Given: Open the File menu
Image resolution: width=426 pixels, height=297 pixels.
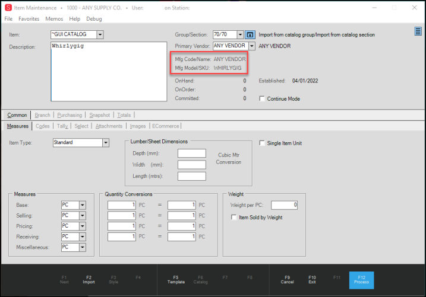Looking at the screenshot, I should pyautogui.click(x=8, y=19).
